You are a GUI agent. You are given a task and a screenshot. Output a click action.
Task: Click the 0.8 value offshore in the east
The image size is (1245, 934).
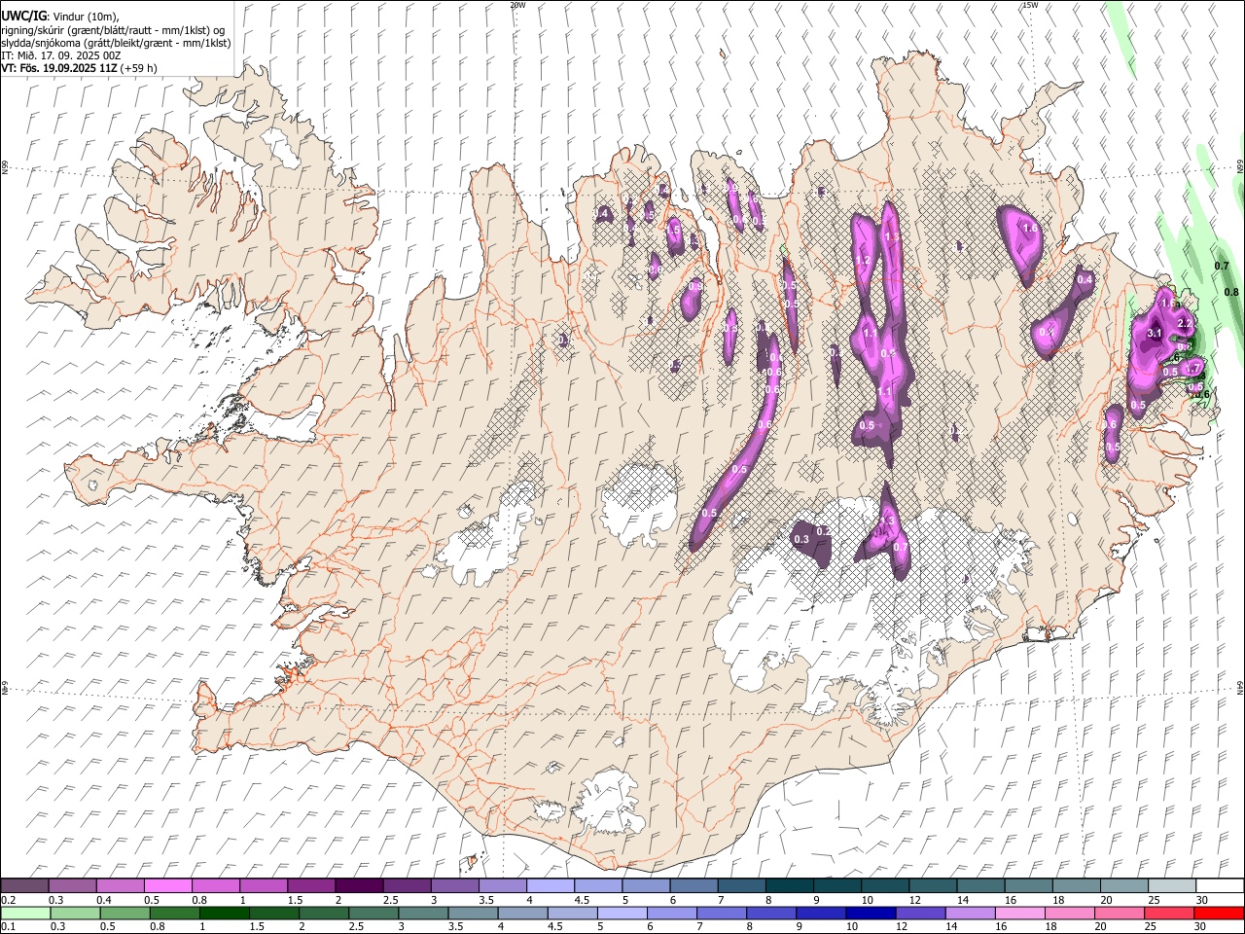coord(1231,292)
